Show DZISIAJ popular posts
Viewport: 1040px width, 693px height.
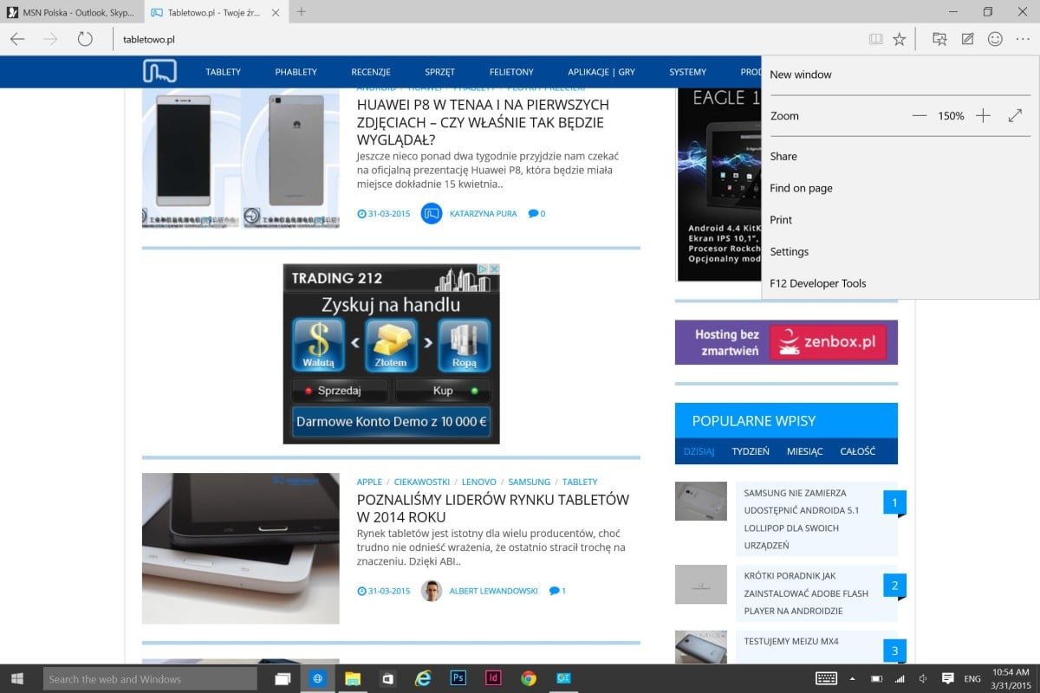click(x=699, y=451)
